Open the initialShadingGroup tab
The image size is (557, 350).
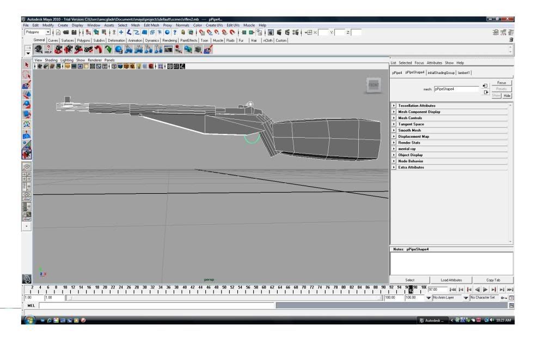pyautogui.click(x=441, y=73)
